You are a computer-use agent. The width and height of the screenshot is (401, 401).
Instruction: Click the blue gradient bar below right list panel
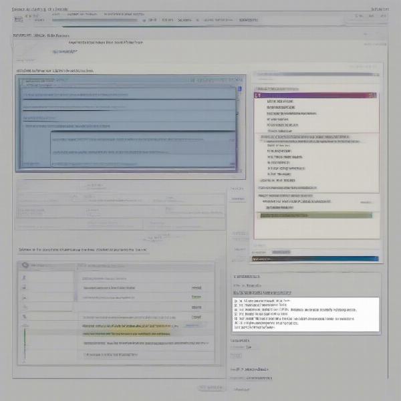(x=315, y=259)
